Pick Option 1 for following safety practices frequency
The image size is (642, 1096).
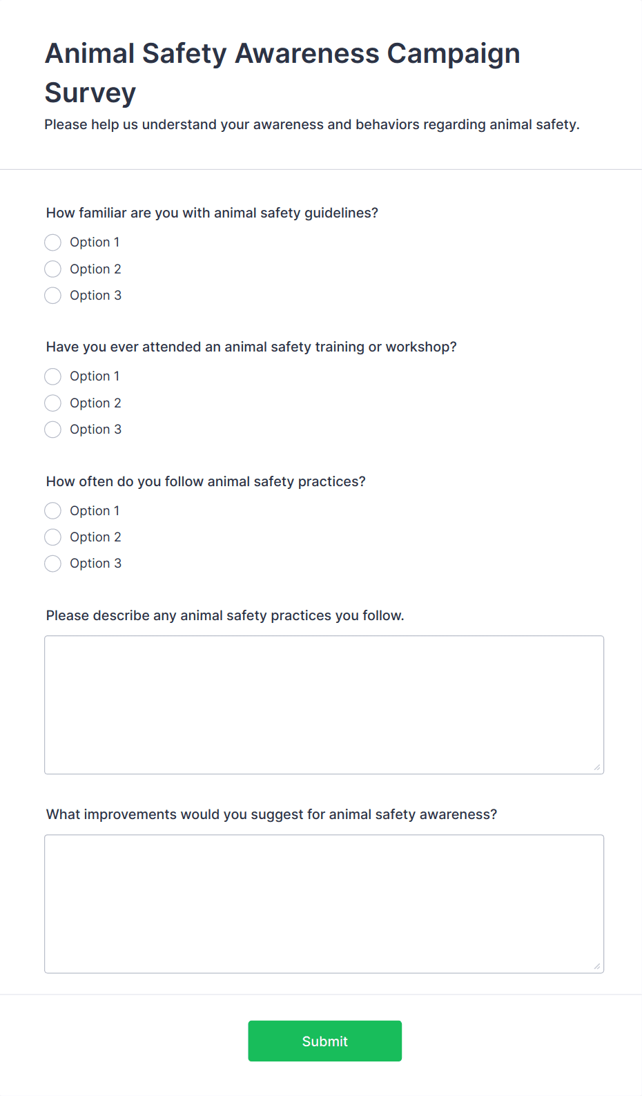(52, 510)
